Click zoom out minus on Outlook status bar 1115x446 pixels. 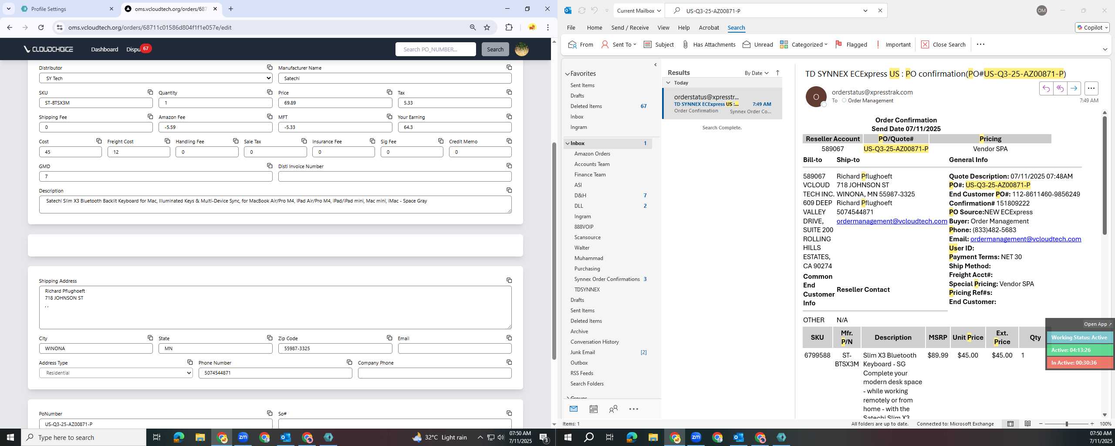(1041, 424)
